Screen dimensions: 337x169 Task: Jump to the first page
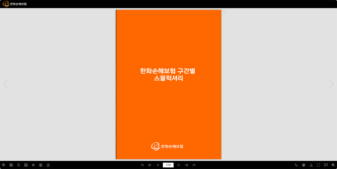point(150,165)
